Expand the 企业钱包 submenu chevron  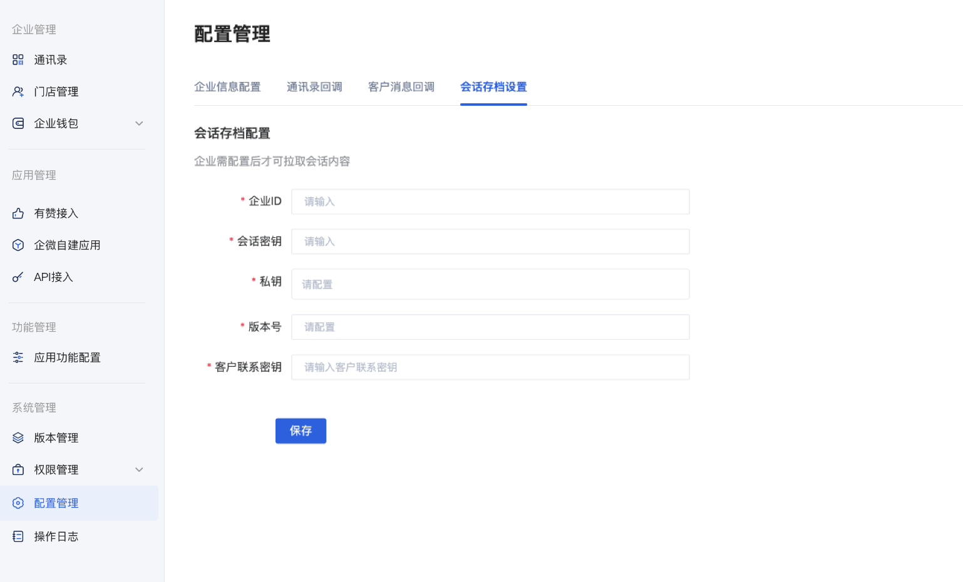pyautogui.click(x=140, y=124)
